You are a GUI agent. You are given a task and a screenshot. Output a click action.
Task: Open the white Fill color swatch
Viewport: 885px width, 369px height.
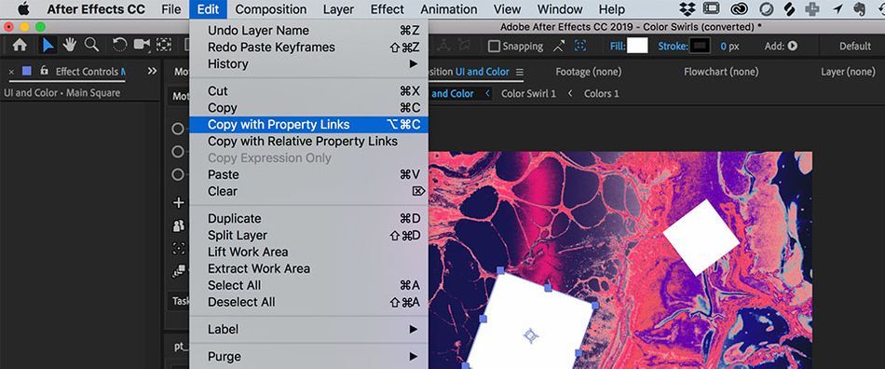tap(637, 46)
